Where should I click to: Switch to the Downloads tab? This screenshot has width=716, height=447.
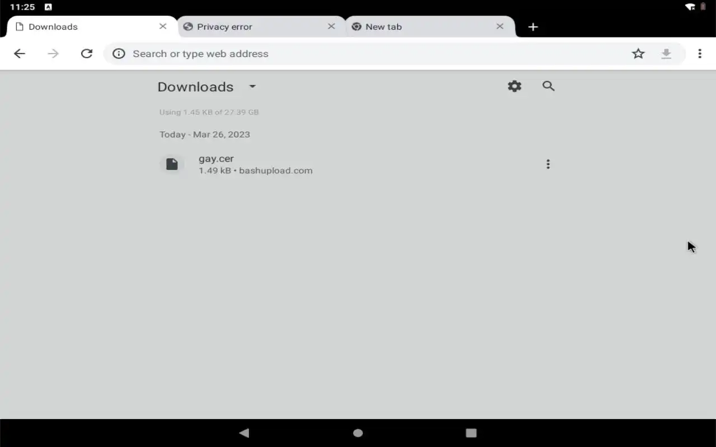(x=92, y=27)
